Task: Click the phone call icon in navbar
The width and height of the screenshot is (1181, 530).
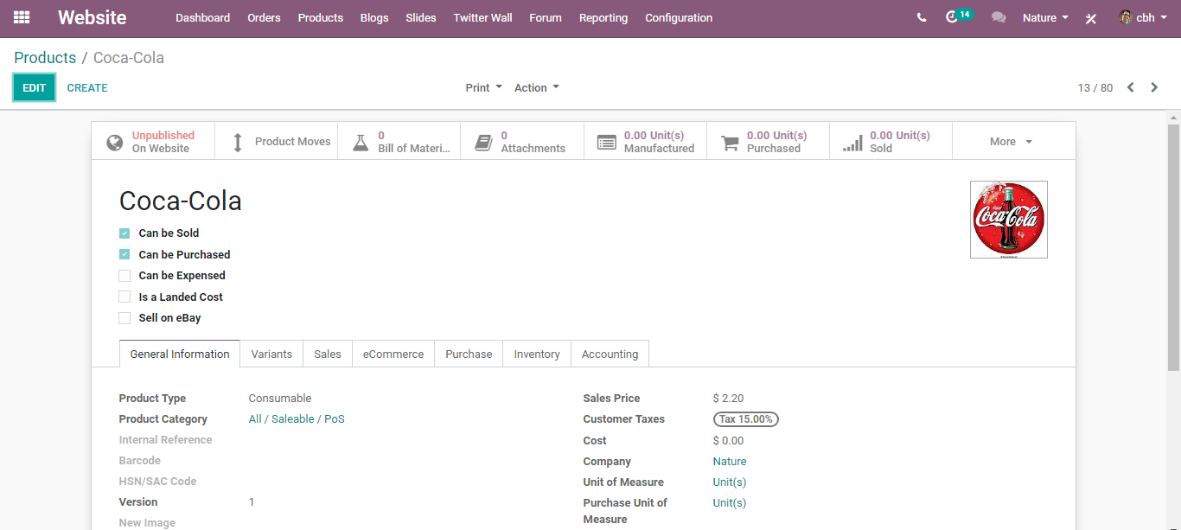Action: coord(922,17)
